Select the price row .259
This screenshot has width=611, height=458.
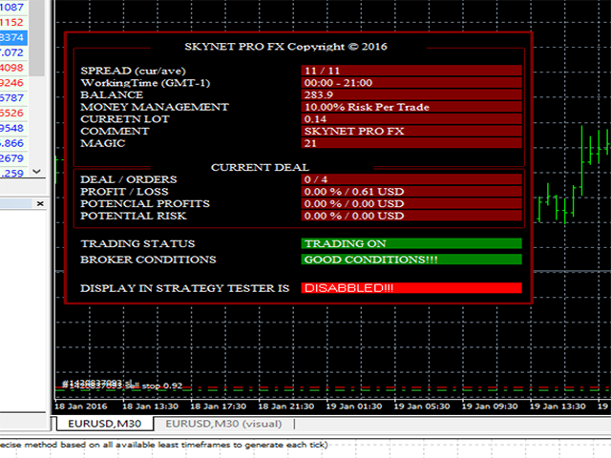(x=13, y=174)
